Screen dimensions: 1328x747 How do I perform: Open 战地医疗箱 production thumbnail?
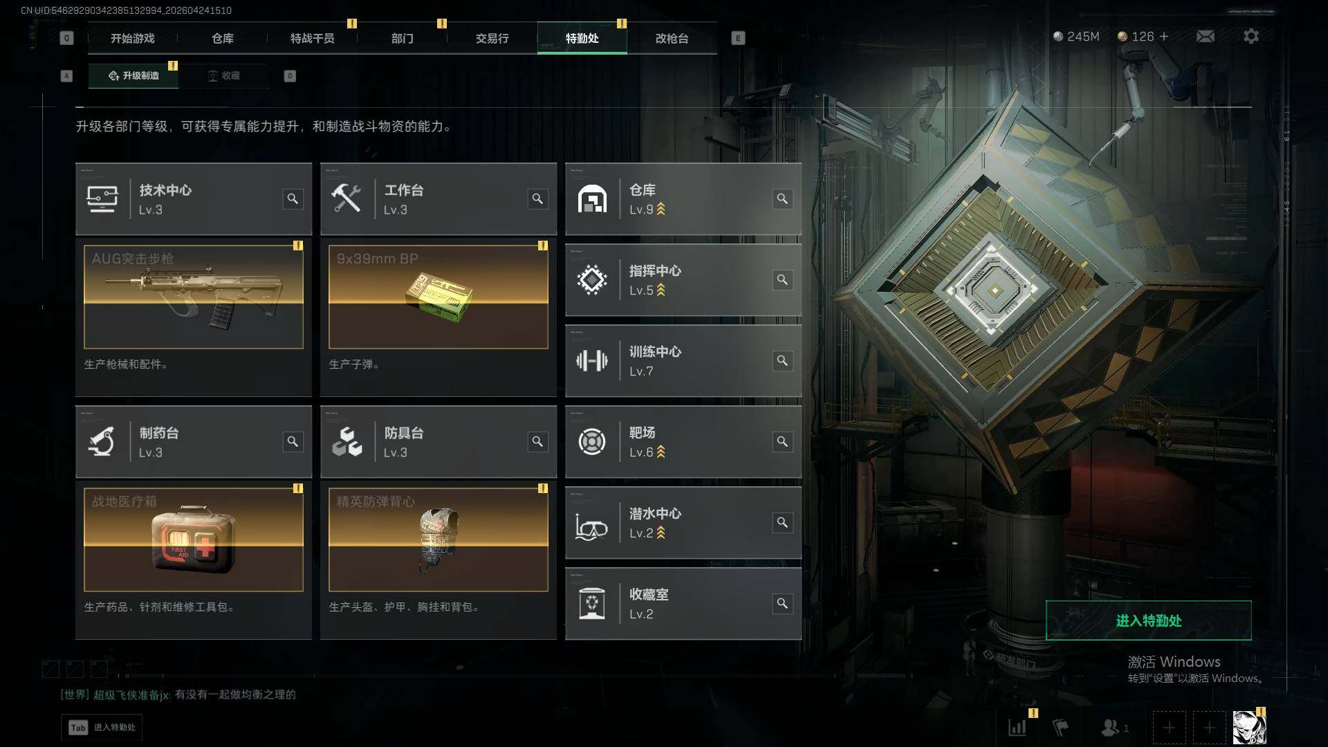(194, 539)
